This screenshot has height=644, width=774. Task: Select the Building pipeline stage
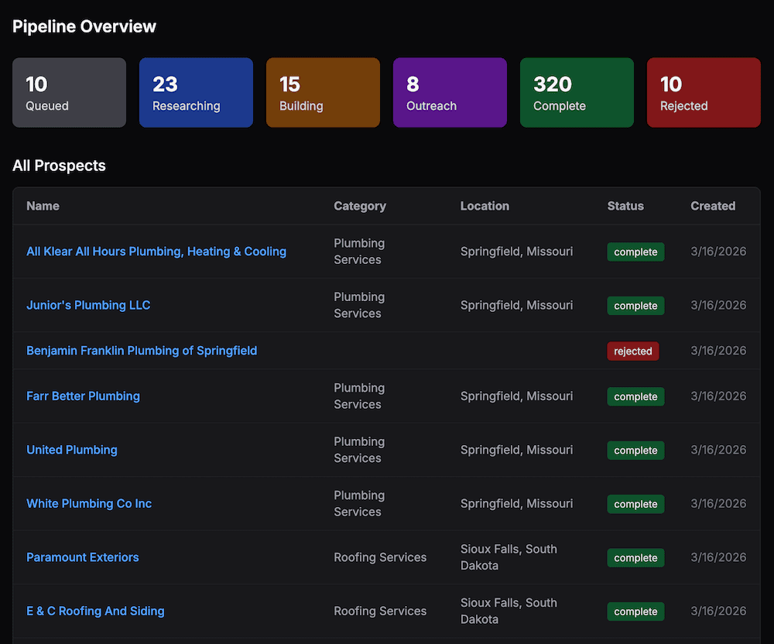click(323, 92)
